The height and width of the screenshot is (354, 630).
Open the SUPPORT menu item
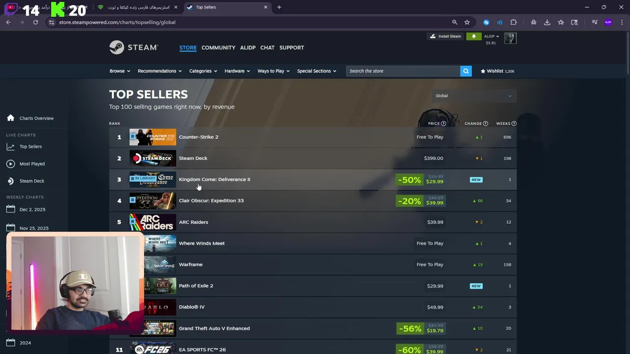(x=291, y=48)
